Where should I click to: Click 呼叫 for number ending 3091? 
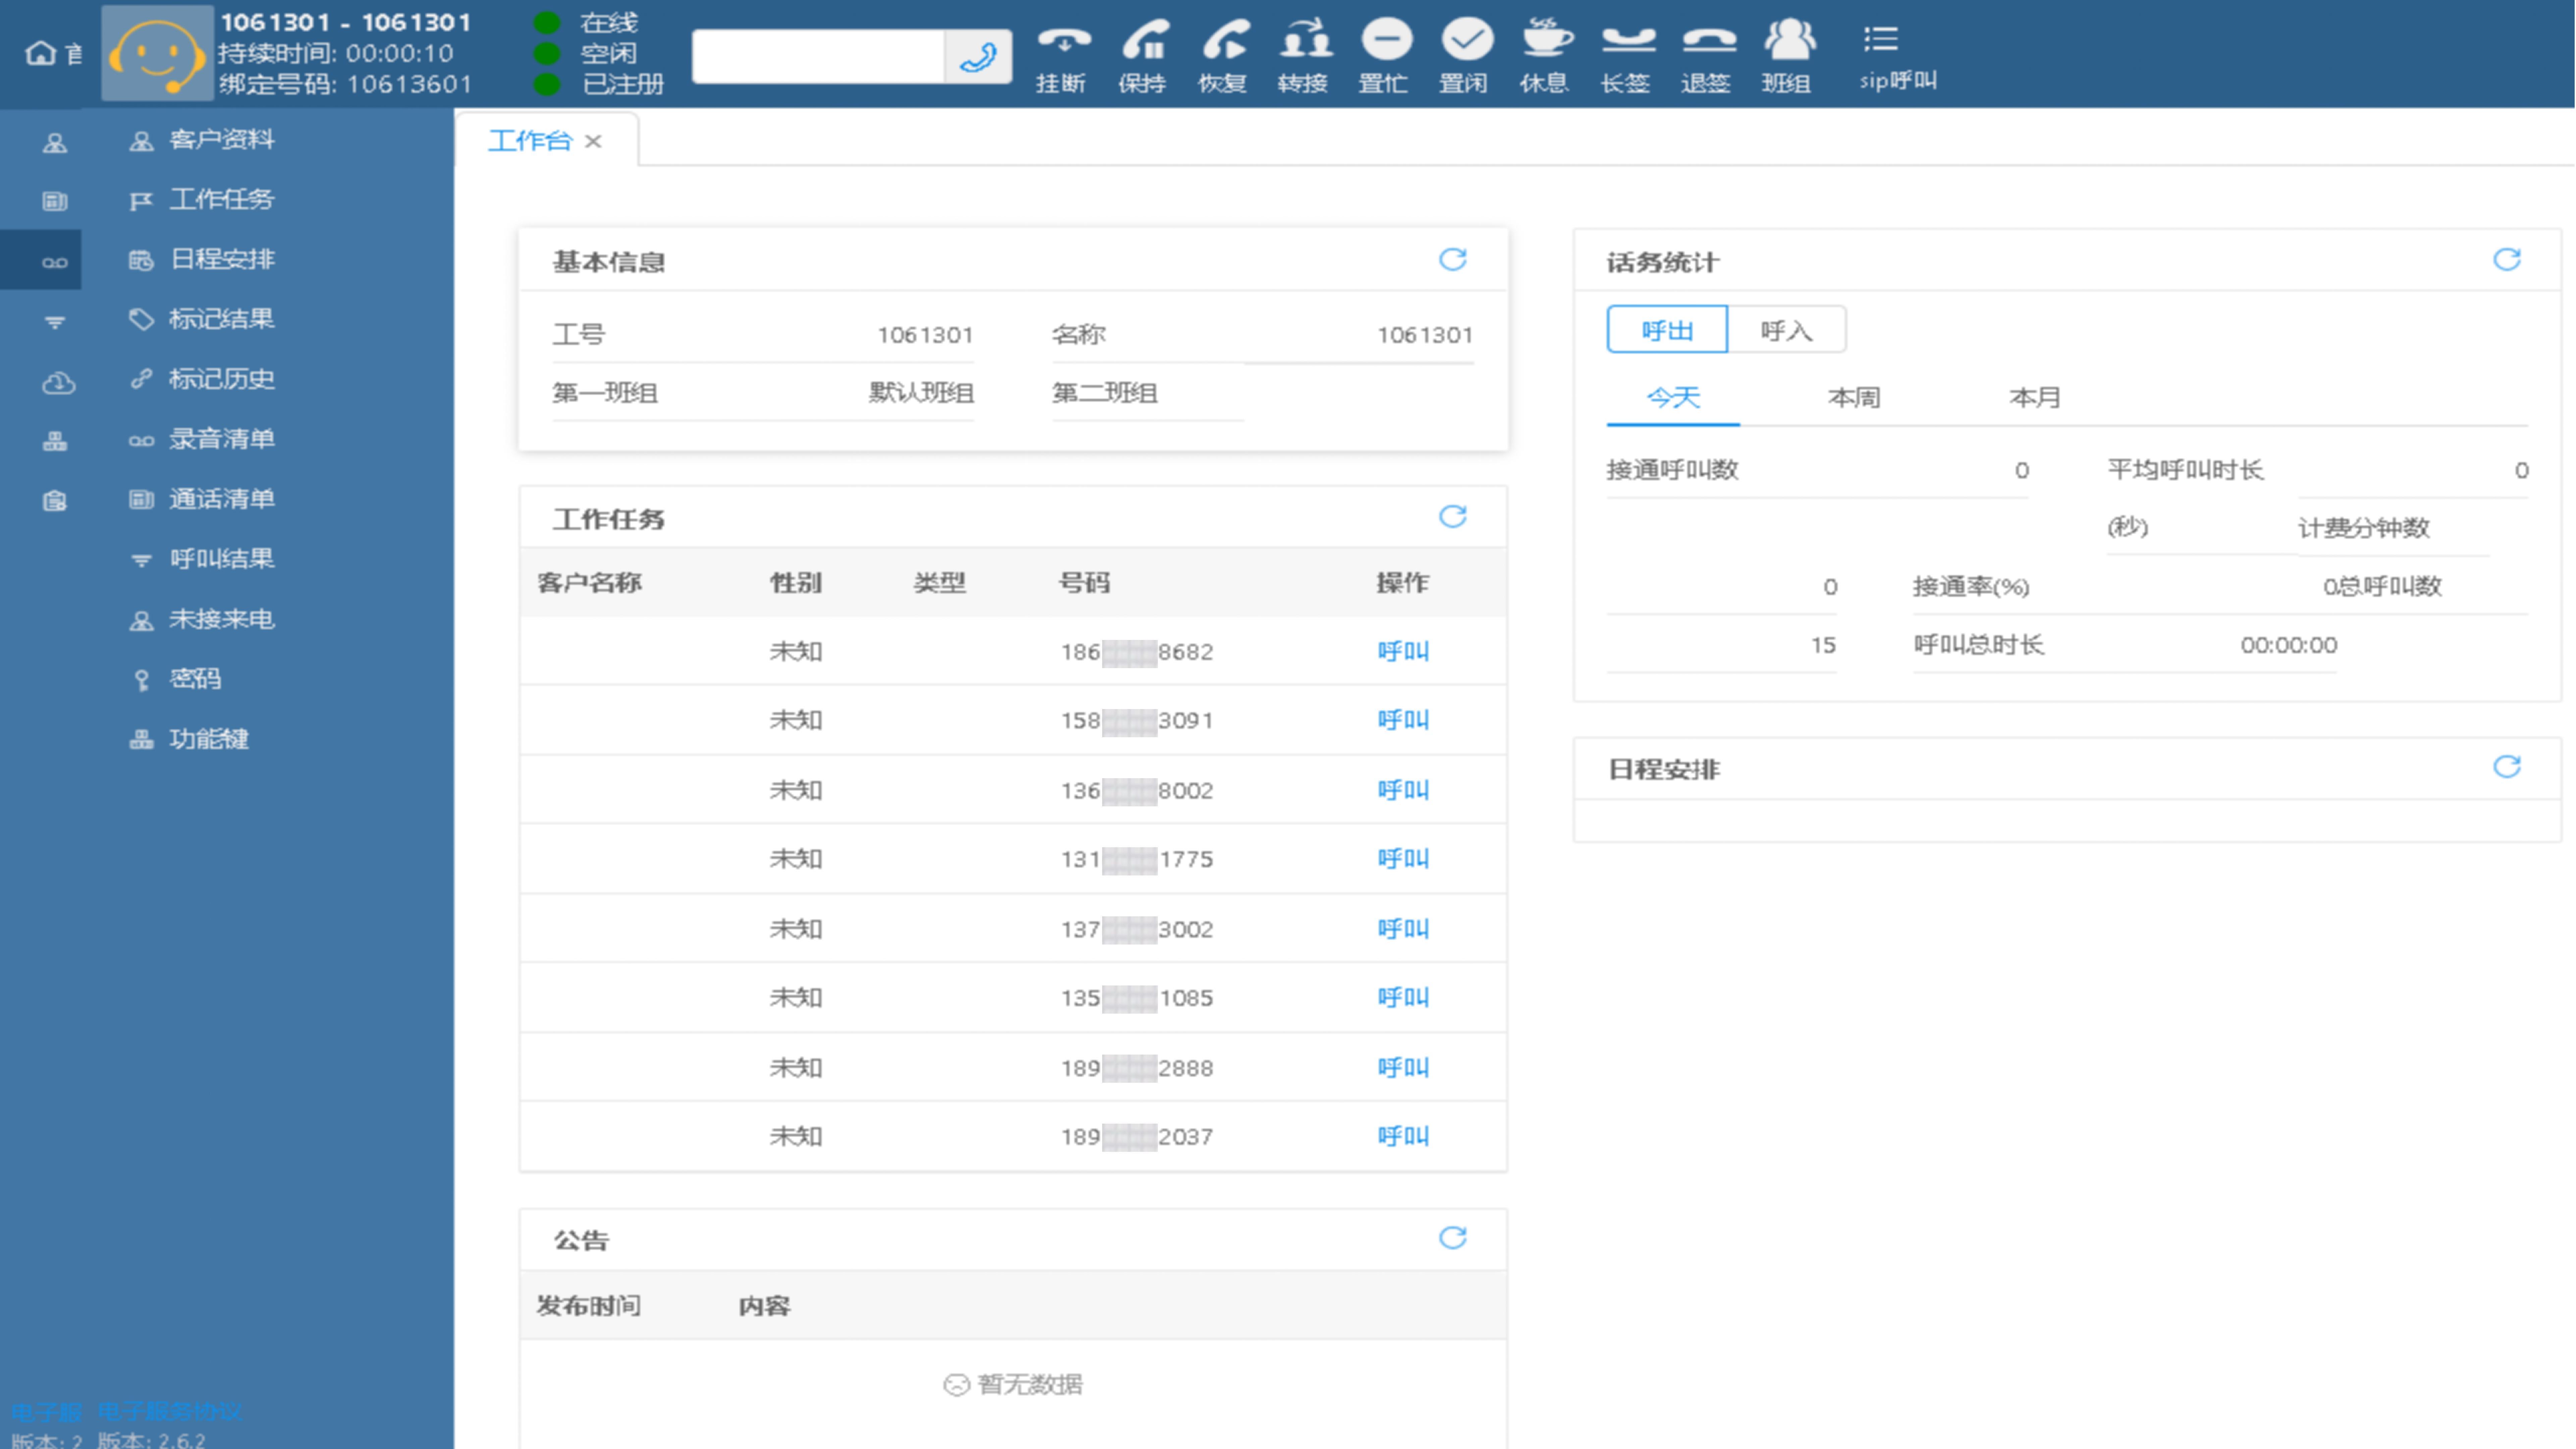[1403, 720]
